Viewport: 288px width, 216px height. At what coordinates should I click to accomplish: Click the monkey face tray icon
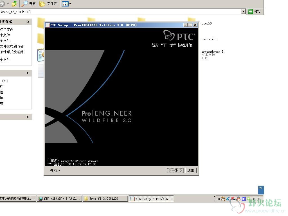coord(223,199)
